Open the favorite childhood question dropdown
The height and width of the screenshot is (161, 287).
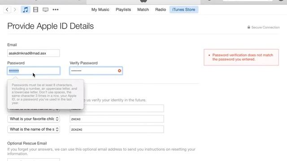34,119
